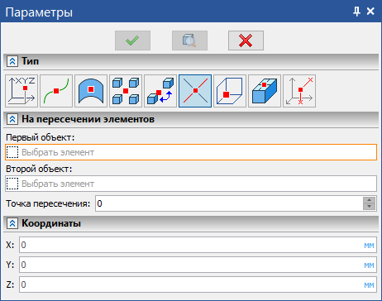Select the point on surface type
This screenshot has width=382, height=301.
tap(91, 91)
